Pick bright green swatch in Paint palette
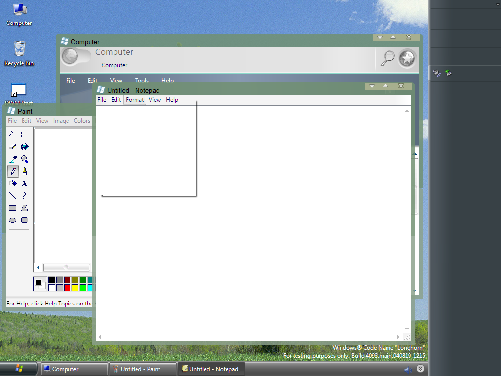This screenshot has width=501, height=376. pos(83,288)
